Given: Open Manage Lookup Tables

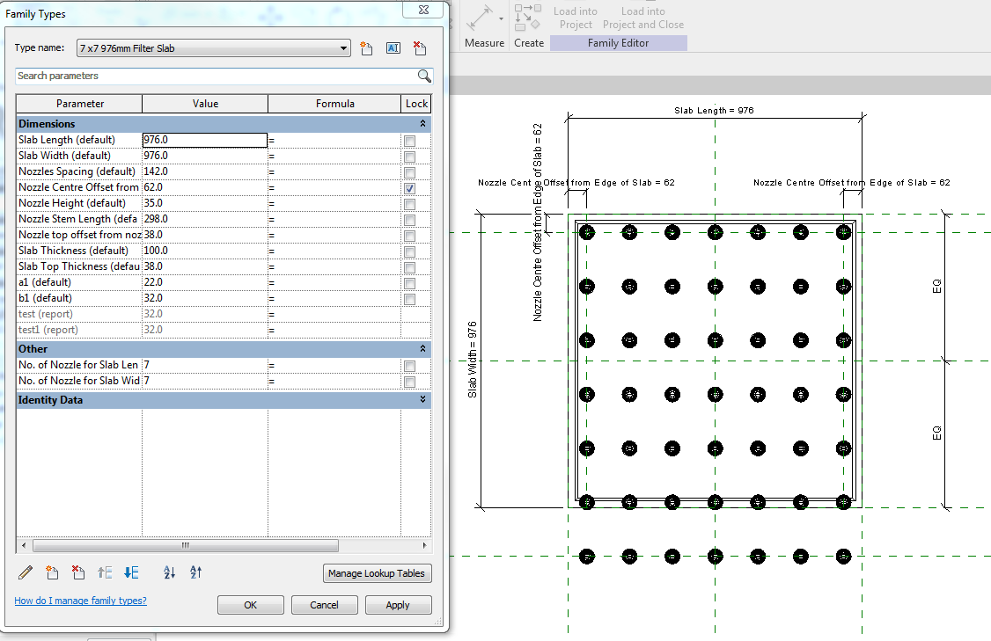Looking at the screenshot, I should (x=377, y=573).
